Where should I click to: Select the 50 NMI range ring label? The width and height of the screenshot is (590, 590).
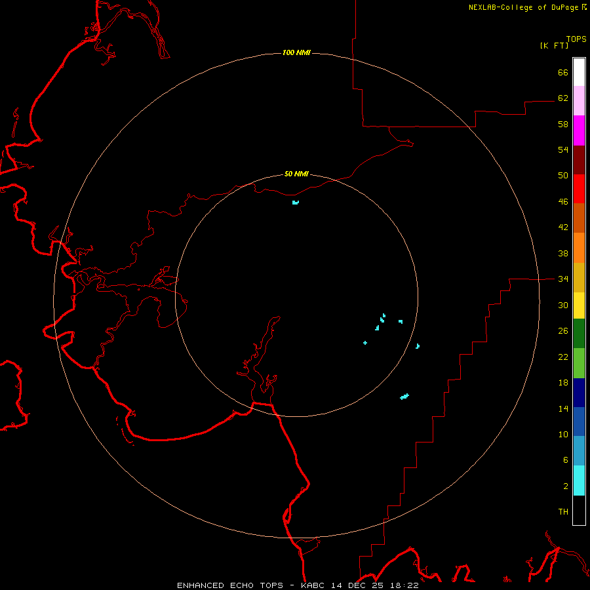(296, 174)
